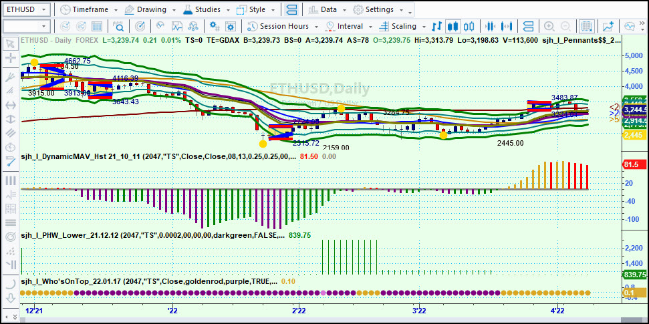Viewport: 649px width, 324px height.
Task: Click the connected nodes study icon
Action: tap(193, 27)
